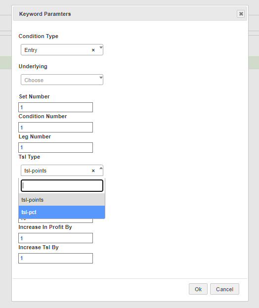This screenshot has width=259, height=308.
Task: Clear the tsl-points Tsl Type selection
Action: pyautogui.click(x=93, y=171)
